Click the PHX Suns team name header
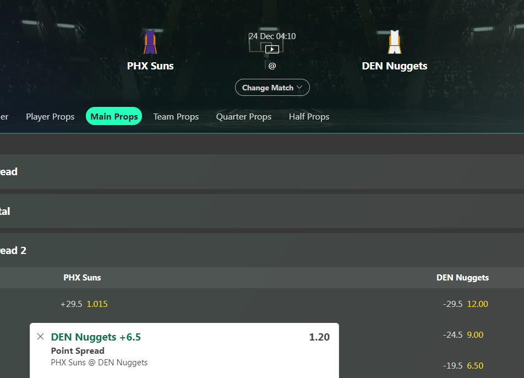Image resolution: width=524 pixels, height=378 pixels. (150, 66)
